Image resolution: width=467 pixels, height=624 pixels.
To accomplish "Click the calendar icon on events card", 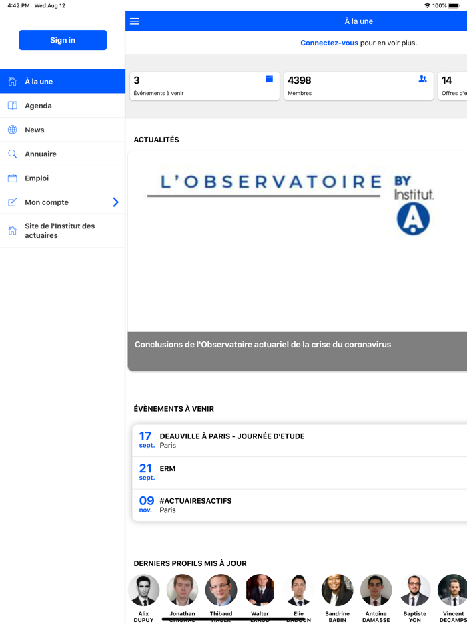I will pos(269,80).
